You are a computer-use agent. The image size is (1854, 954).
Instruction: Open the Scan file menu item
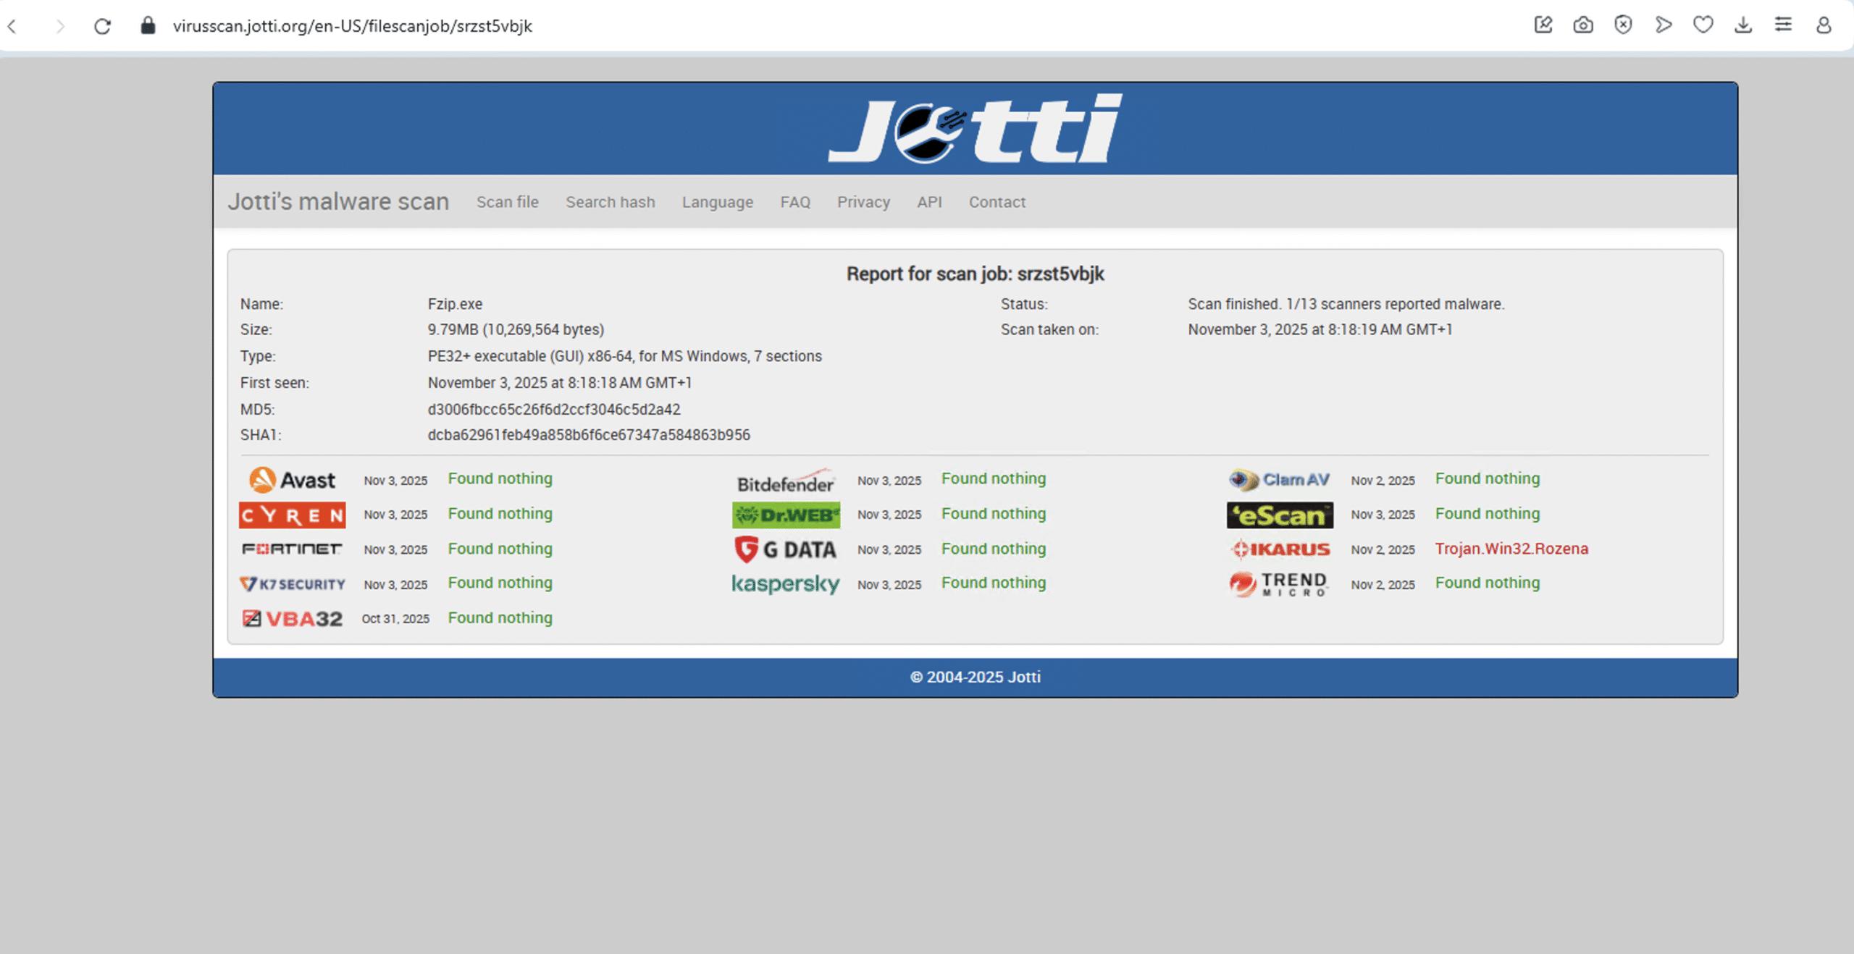pyautogui.click(x=507, y=202)
